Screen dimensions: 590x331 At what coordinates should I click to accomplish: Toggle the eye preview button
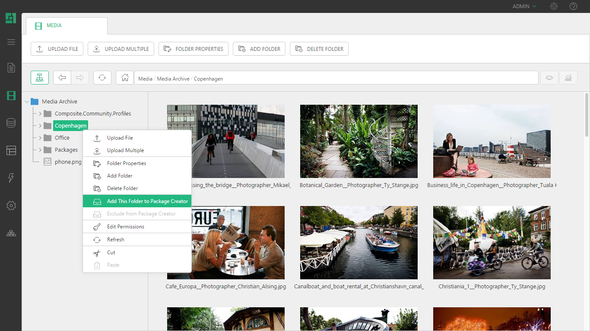[549, 78]
